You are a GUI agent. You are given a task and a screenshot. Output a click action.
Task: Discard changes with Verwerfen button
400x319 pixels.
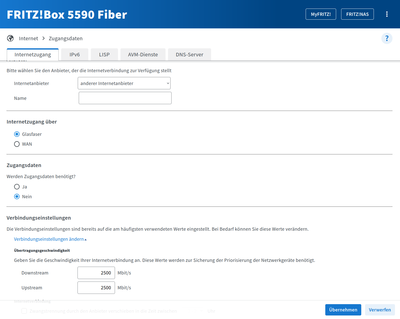(380, 310)
